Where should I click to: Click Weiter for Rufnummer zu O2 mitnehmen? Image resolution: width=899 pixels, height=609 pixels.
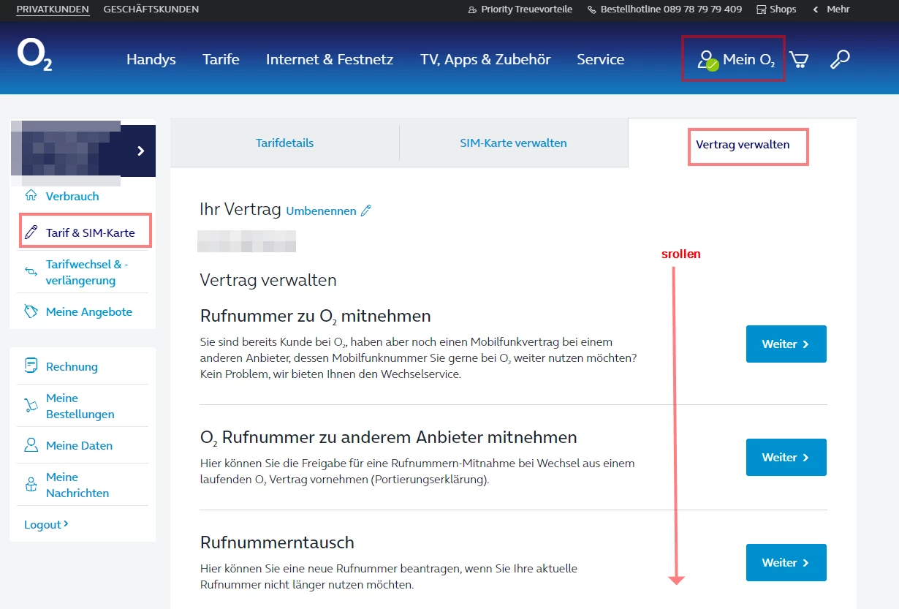pos(786,344)
